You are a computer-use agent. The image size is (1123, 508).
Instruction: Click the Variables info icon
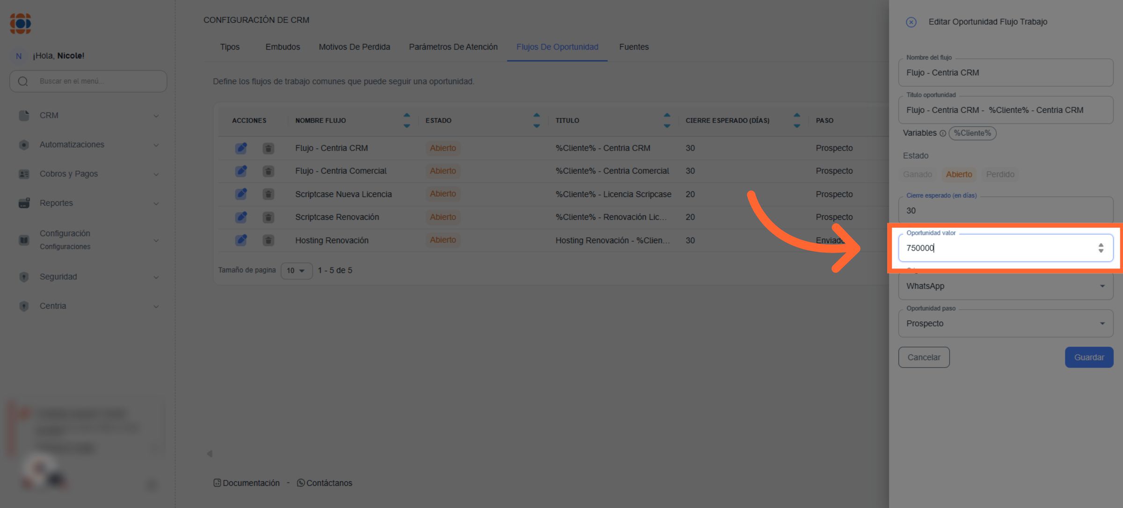(942, 133)
